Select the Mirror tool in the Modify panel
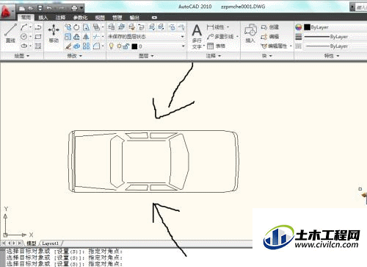The image size is (367, 267). [86, 37]
